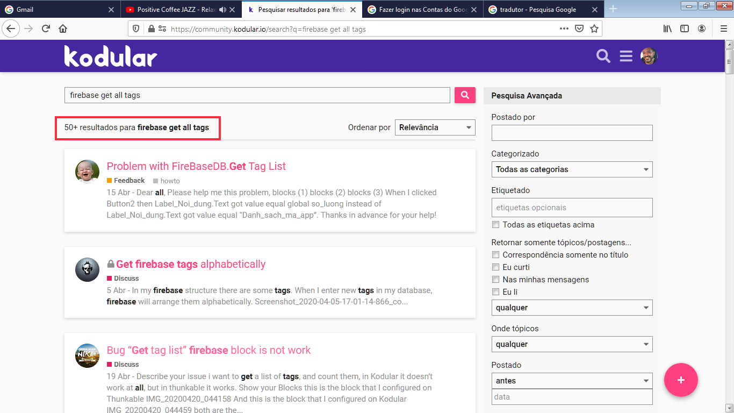
Task: Bookmark this page with the star
Action: [594, 29]
